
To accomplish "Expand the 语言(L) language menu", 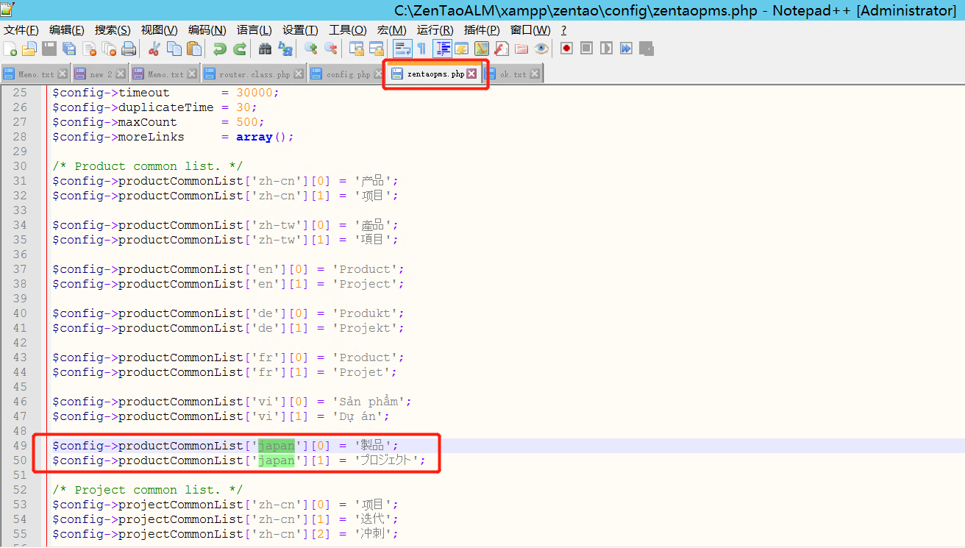I will [254, 30].
